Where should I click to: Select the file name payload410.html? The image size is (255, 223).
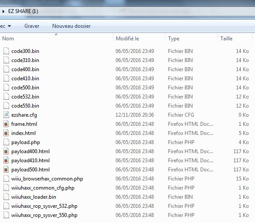[x=30, y=161]
